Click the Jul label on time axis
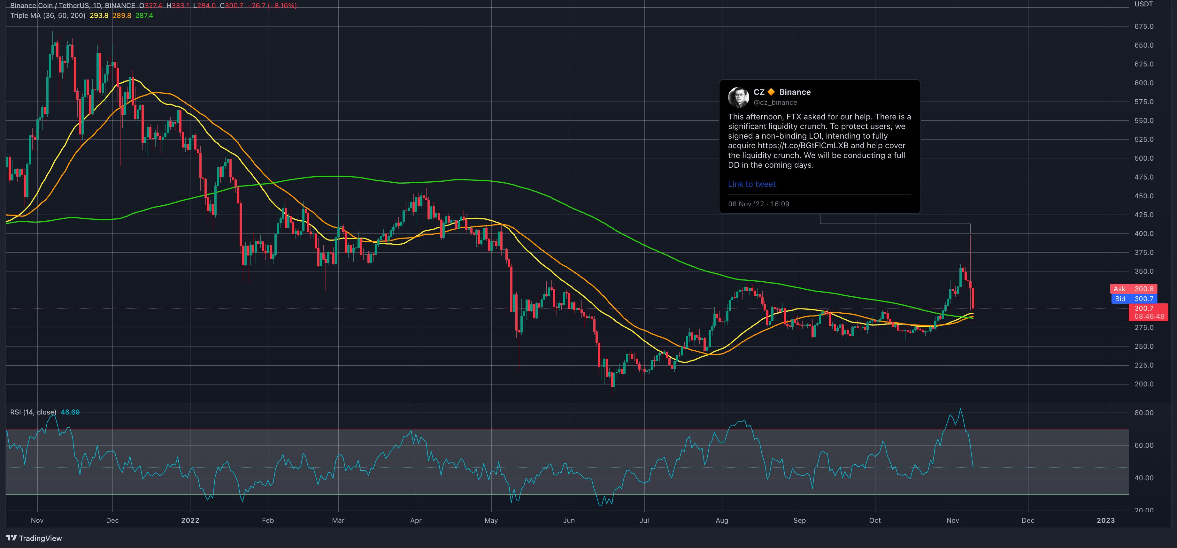This screenshot has height=548, width=1177. 644,520
